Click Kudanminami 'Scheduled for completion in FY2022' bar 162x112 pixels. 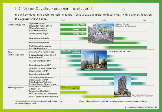tap(71, 52)
